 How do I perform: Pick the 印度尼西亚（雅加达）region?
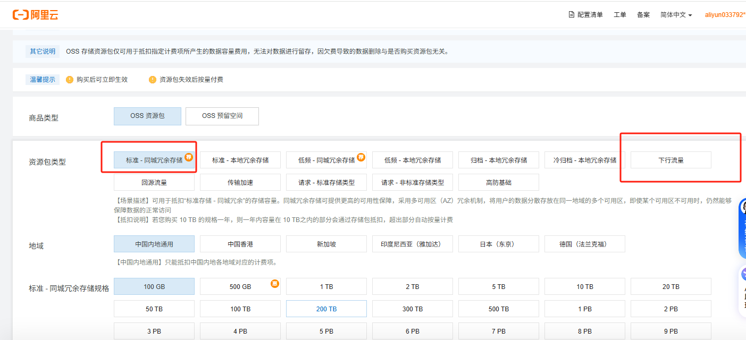point(413,244)
